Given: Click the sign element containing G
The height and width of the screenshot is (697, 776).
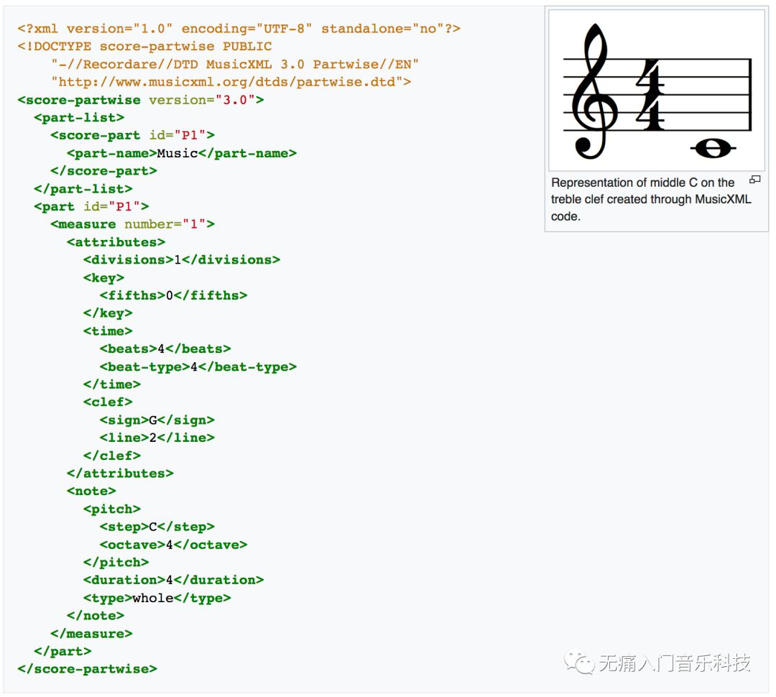Looking at the screenshot, I should coord(157,420).
